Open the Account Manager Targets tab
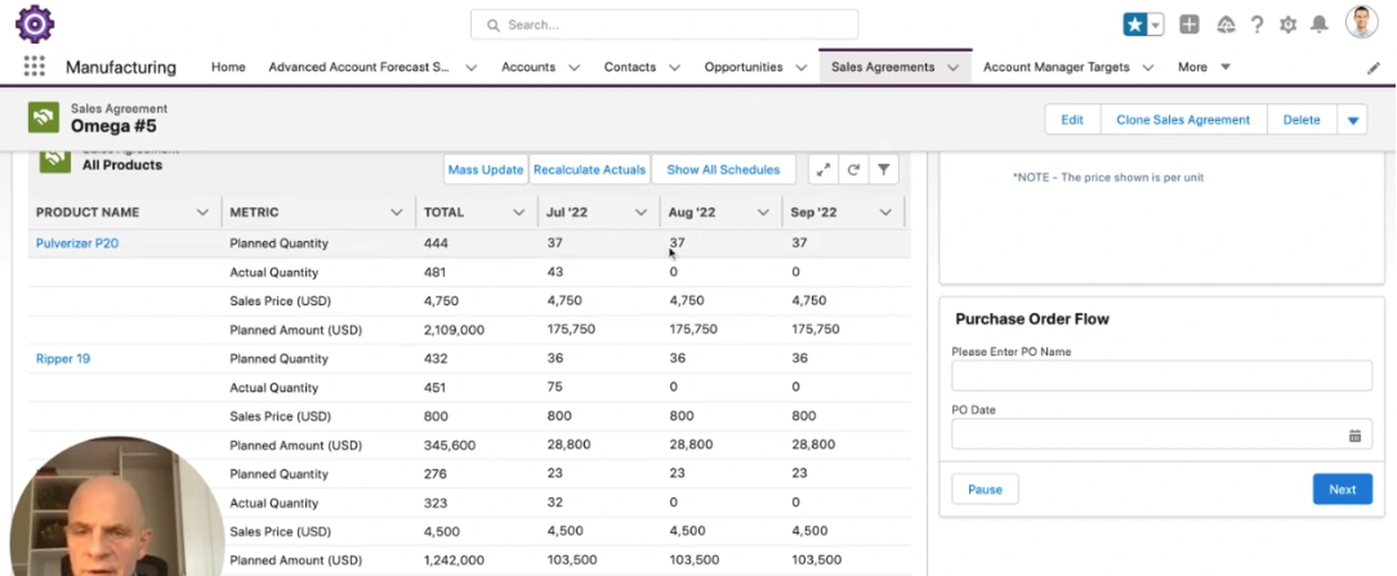Viewport: 1397px width, 576px height. (x=1056, y=67)
